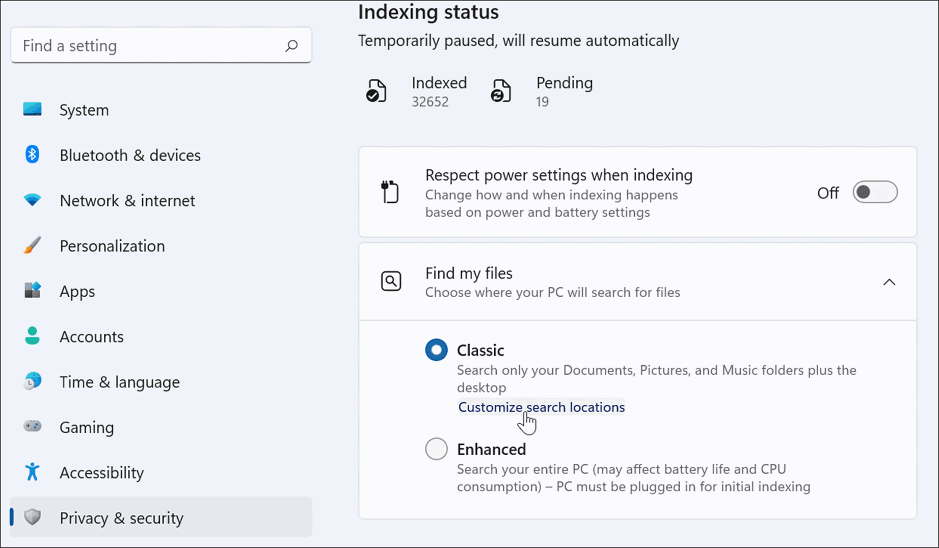Open Network & internet via its Wi-Fi icon
Screen dimensions: 939x548
click(32, 200)
